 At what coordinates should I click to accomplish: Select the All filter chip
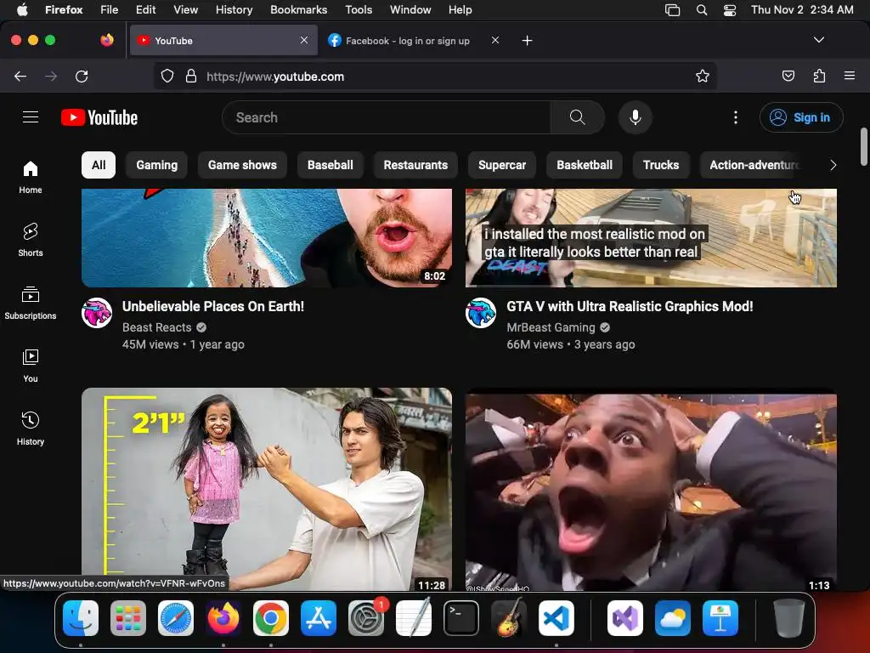[x=99, y=165]
